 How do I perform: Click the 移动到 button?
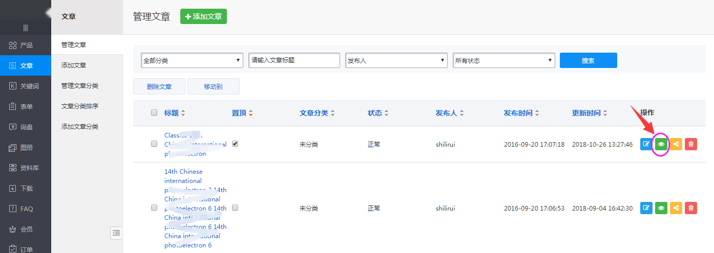coord(213,87)
